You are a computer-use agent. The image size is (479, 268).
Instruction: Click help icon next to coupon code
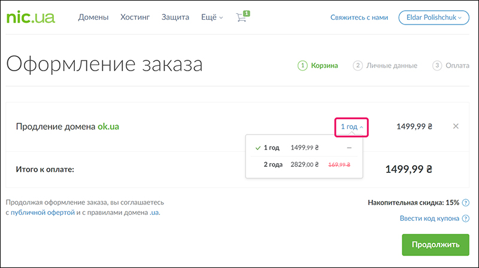coord(466,219)
